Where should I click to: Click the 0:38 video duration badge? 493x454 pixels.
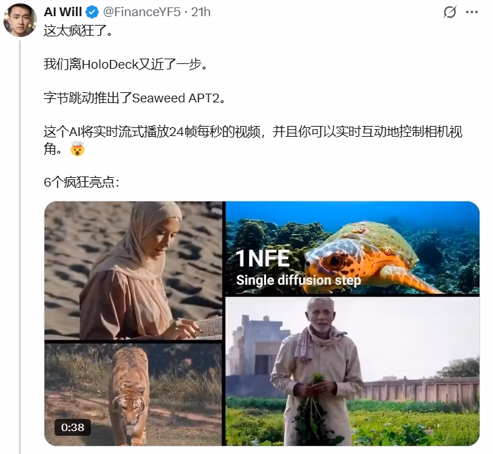click(73, 427)
